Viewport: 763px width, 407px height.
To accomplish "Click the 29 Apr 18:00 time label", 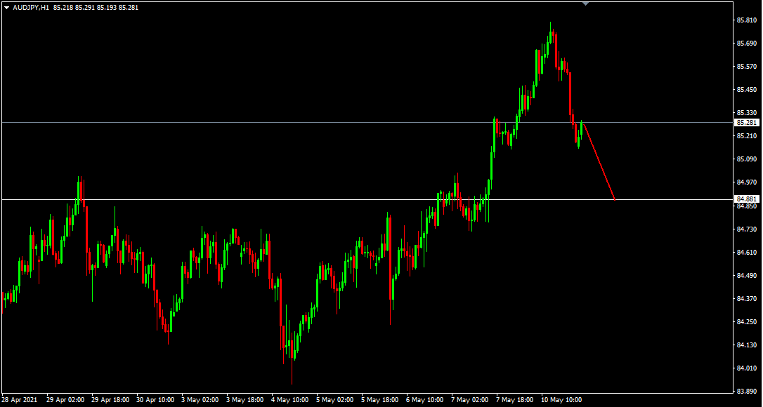I will 110,400.
